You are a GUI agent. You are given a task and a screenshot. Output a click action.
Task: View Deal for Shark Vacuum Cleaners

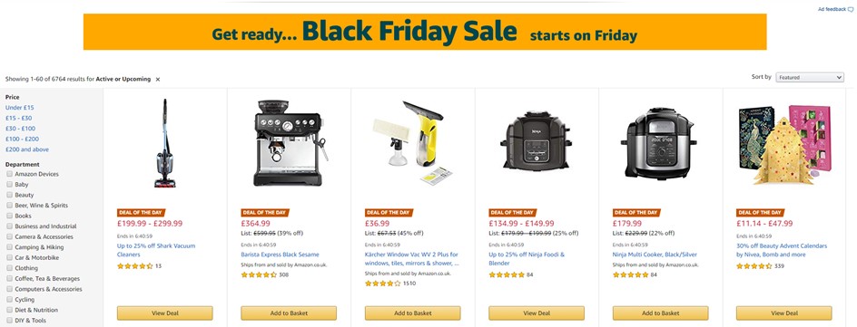pos(164,313)
